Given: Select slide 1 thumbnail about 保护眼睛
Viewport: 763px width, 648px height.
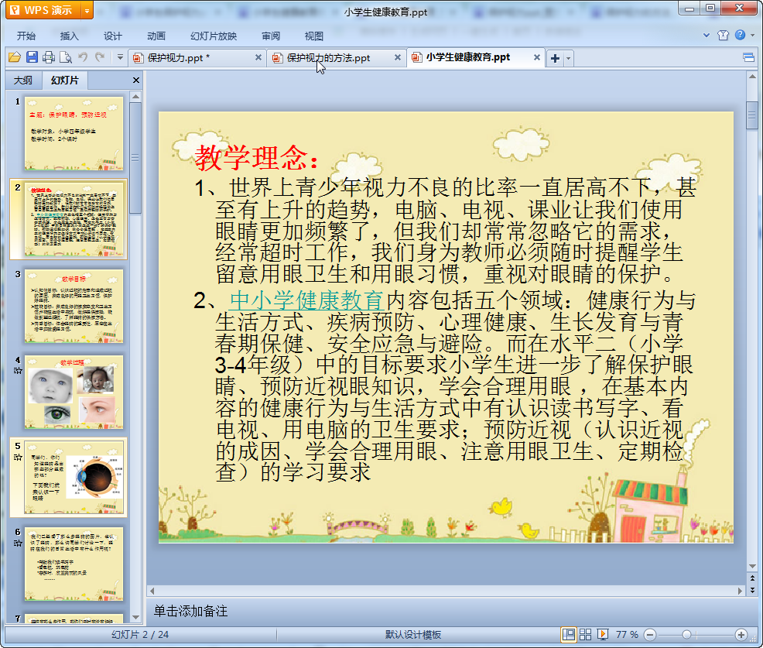Looking at the screenshot, I should click(x=74, y=133).
